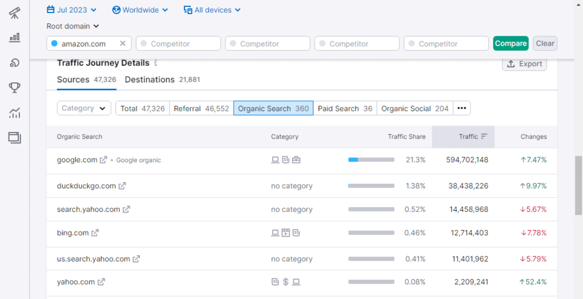Open the line chart trends sidebar icon

14,113
